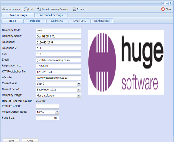Image resolution: width=174 pixels, height=142 pixels.
Task: Click the Attachments paperclip icon
Action: click(4, 9)
